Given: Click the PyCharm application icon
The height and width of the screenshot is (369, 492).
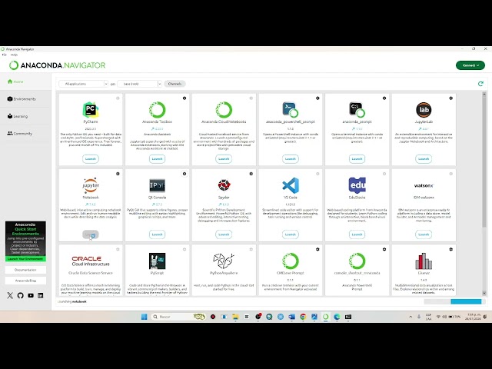Looking at the screenshot, I should 91,110.
